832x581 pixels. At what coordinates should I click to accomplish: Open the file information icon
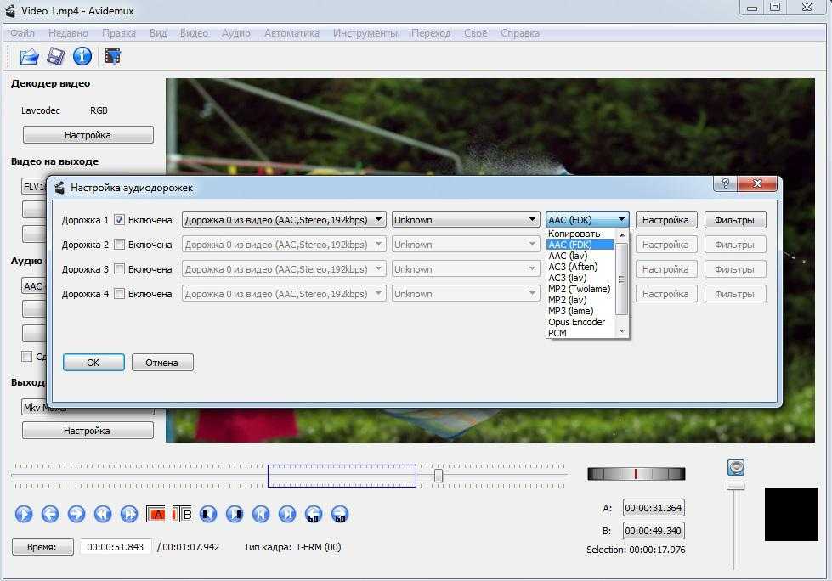[x=82, y=57]
